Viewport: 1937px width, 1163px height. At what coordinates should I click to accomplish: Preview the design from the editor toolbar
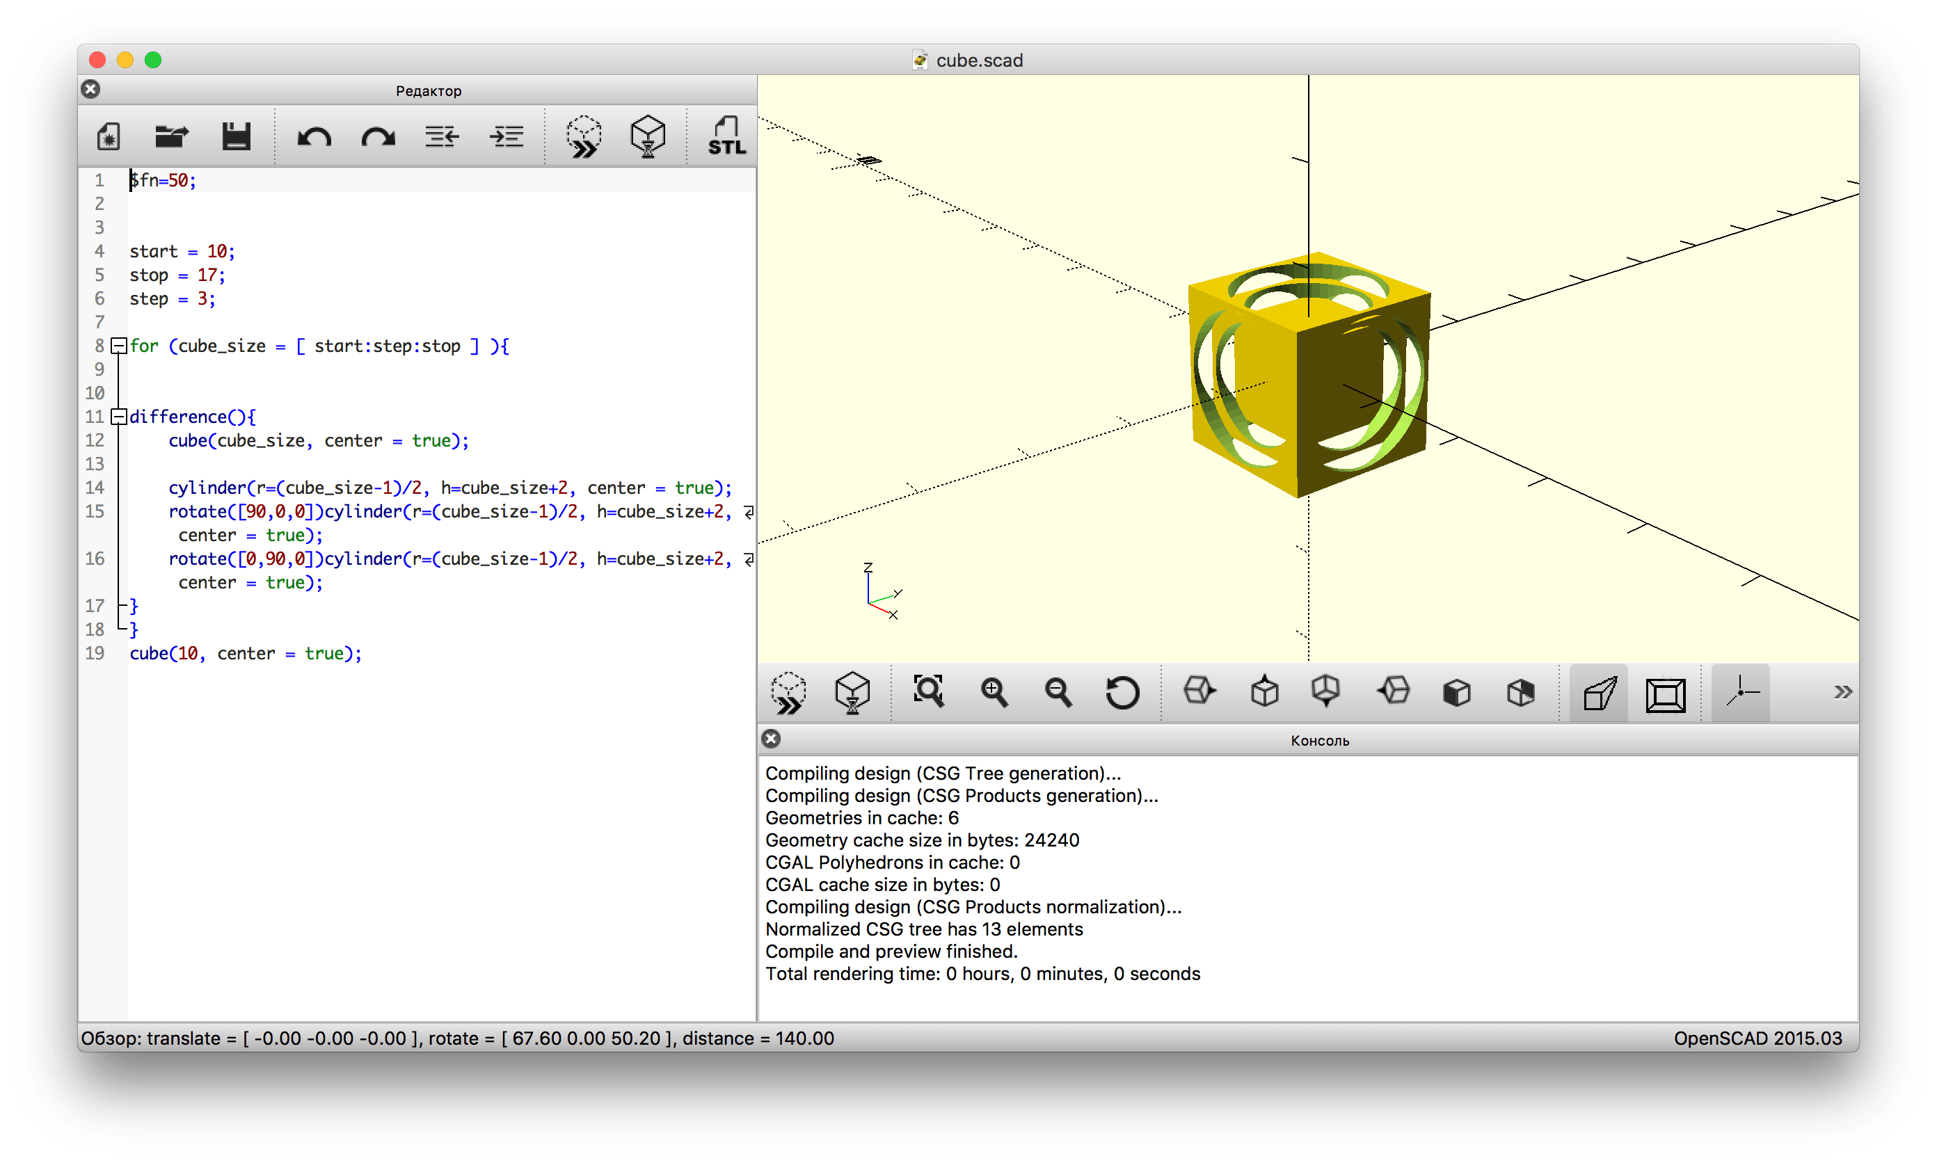click(x=584, y=136)
